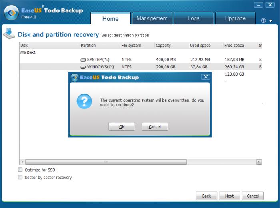Minimize the main window

[258, 5]
